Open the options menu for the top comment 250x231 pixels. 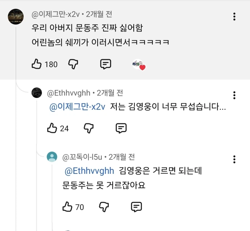pyautogui.click(x=234, y=17)
